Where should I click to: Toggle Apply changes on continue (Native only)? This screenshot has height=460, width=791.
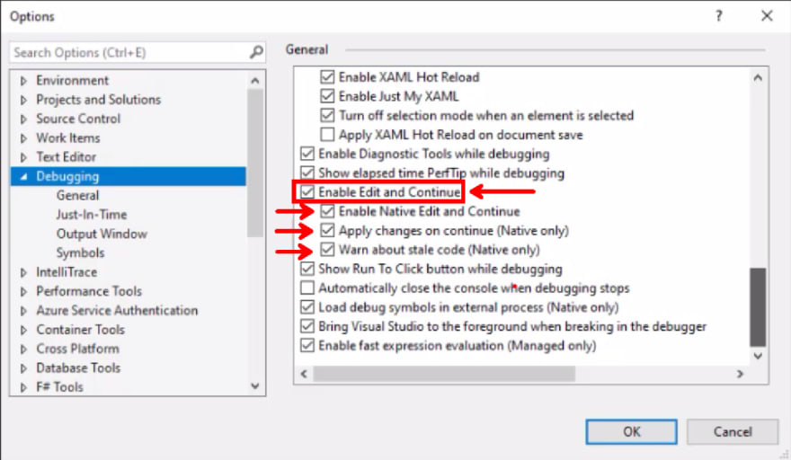(x=327, y=231)
